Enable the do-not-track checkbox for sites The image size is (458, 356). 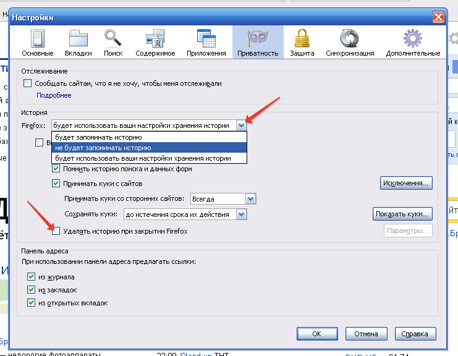coord(27,83)
